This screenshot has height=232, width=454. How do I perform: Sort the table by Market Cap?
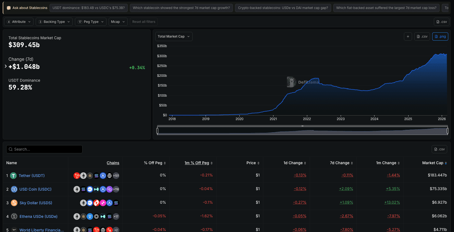(434, 163)
